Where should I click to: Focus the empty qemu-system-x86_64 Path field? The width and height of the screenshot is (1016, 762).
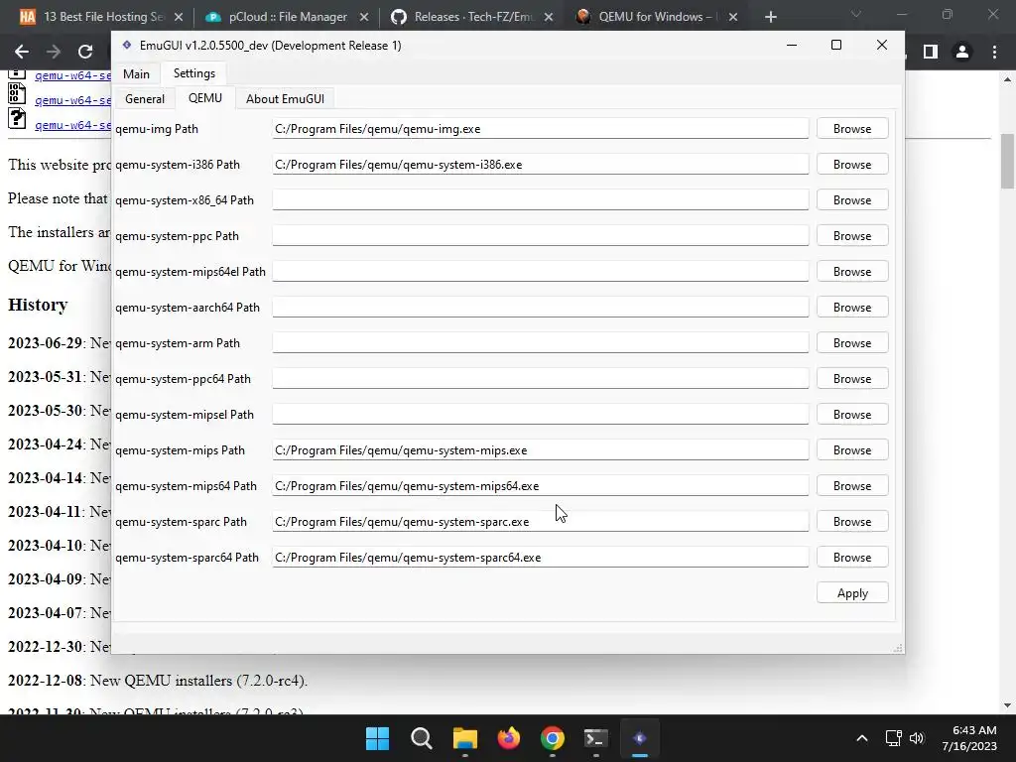tap(541, 199)
